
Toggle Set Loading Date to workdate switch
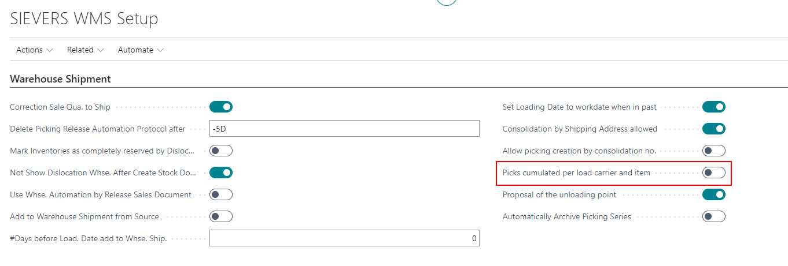tap(713, 107)
